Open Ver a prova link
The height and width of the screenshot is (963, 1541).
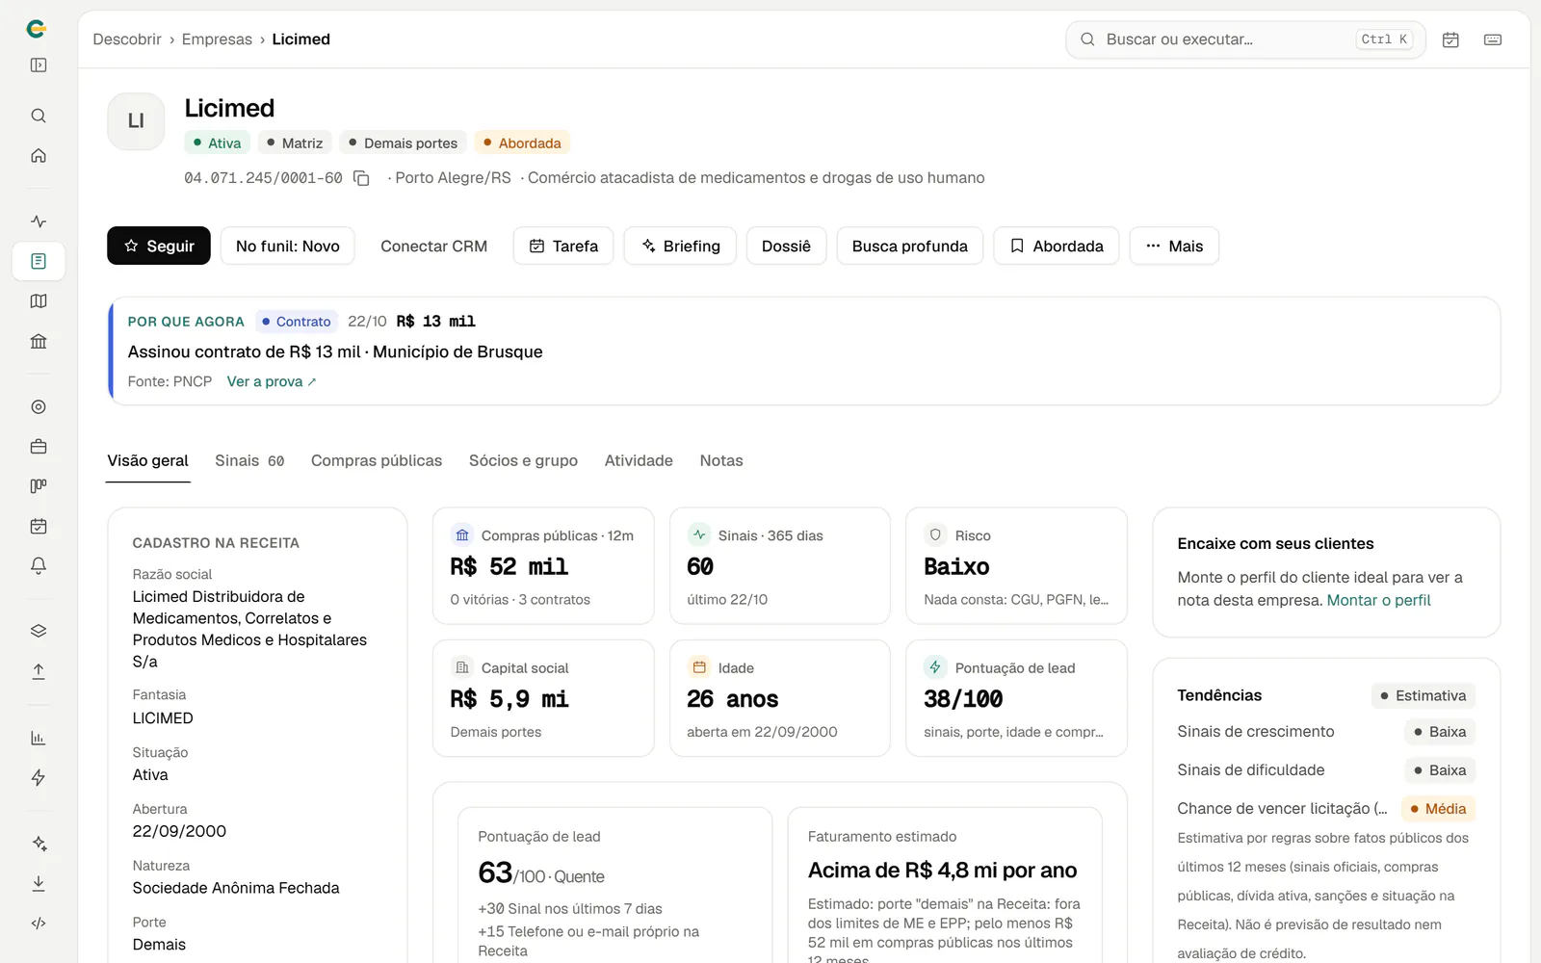coord(272,381)
